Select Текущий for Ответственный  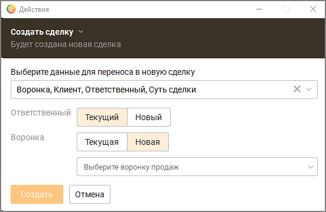pyautogui.click(x=102, y=117)
